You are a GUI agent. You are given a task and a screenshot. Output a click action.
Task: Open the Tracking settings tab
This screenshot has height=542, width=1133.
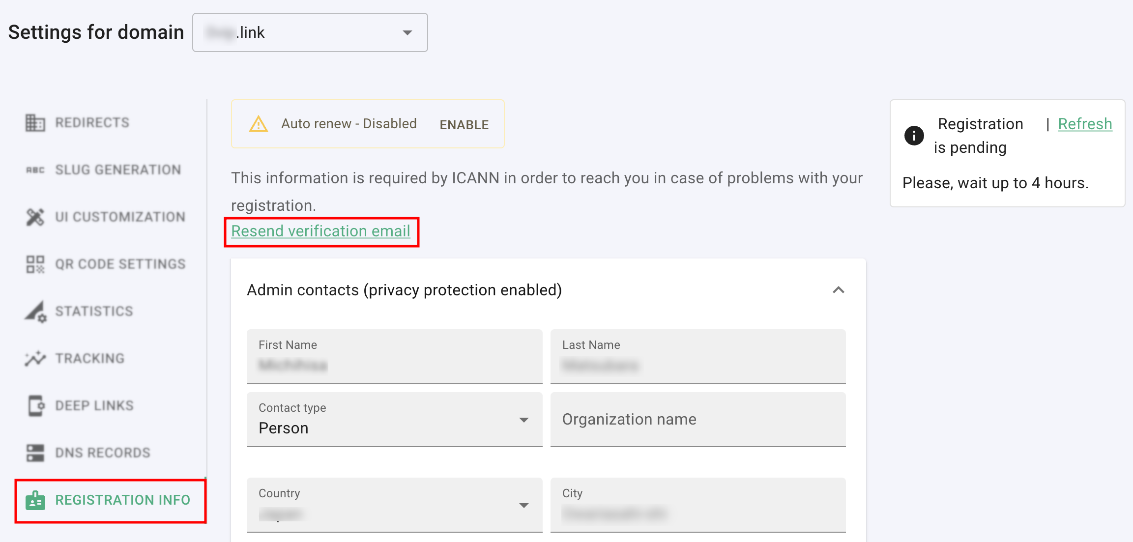(89, 359)
